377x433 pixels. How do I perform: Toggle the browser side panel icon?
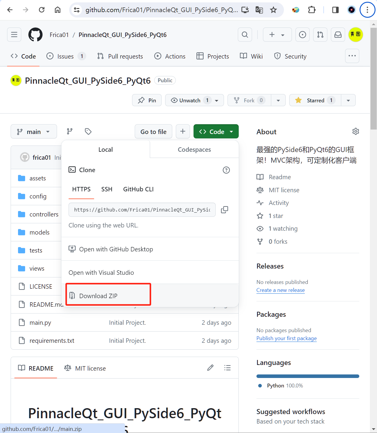[335, 10]
